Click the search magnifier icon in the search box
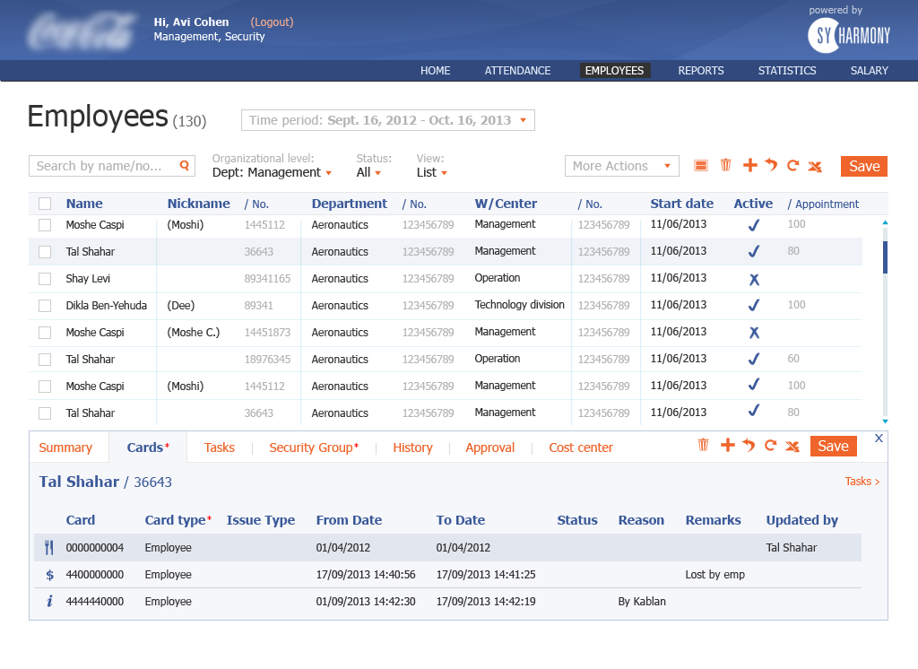 pyautogui.click(x=184, y=165)
